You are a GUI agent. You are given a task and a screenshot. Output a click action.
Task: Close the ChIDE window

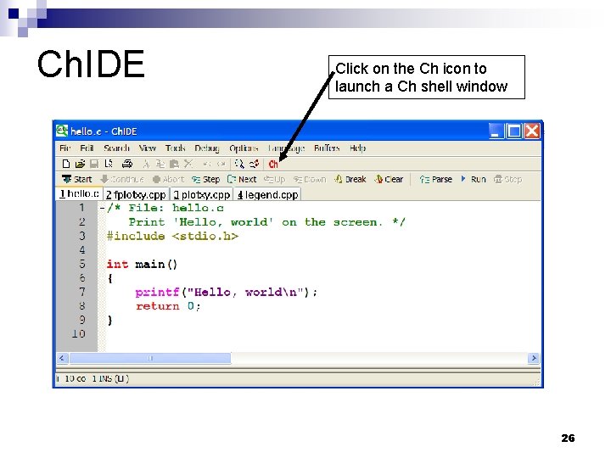click(532, 131)
